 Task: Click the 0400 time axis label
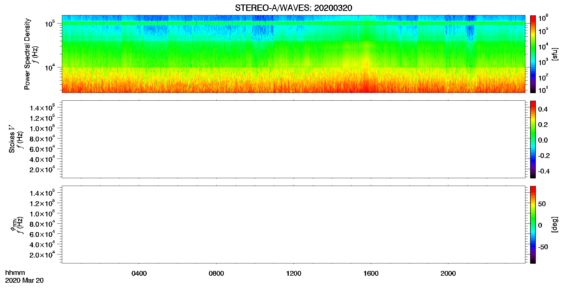pos(139,273)
